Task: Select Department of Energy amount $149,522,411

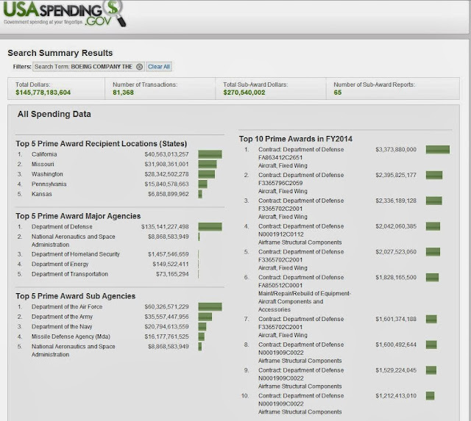Action: point(171,265)
